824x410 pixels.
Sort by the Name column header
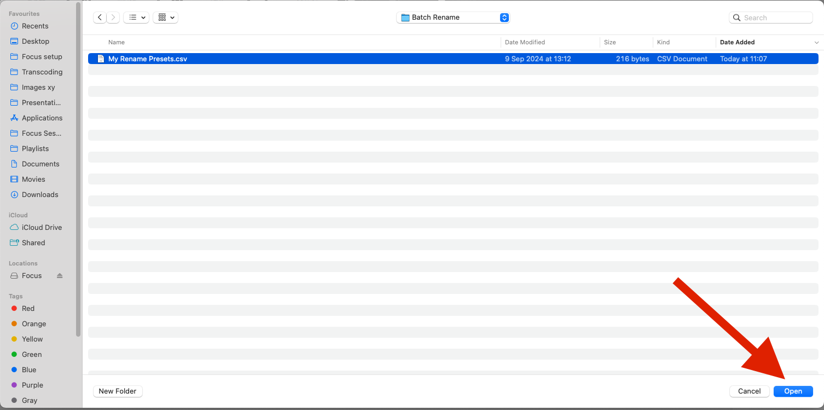(x=117, y=42)
